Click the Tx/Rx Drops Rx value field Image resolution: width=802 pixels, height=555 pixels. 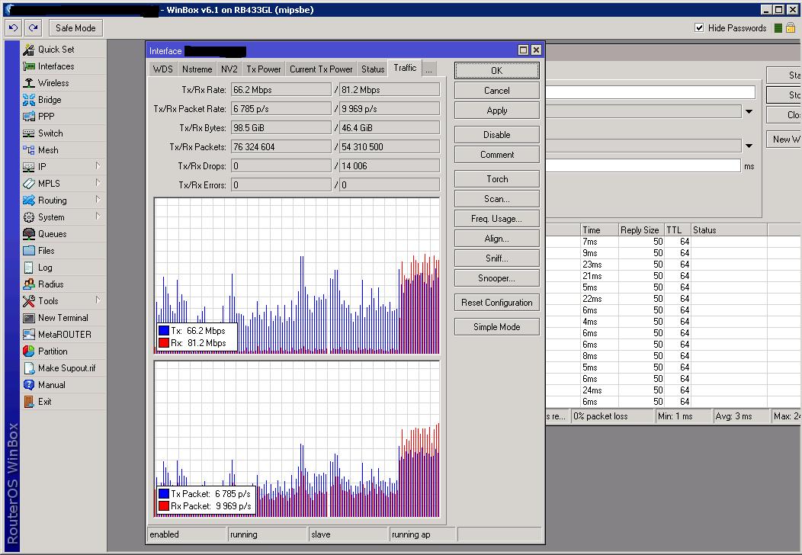point(389,166)
